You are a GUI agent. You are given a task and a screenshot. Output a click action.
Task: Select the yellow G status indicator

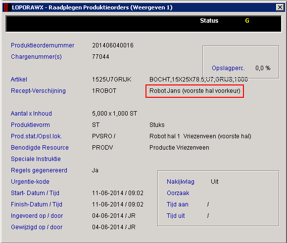(x=247, y=21)
